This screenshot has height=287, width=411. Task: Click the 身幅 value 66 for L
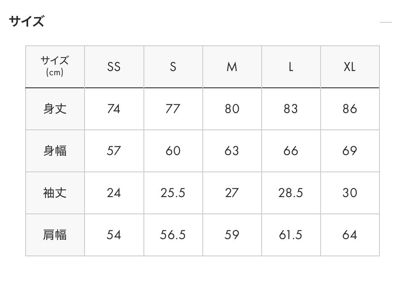(291, 151)
